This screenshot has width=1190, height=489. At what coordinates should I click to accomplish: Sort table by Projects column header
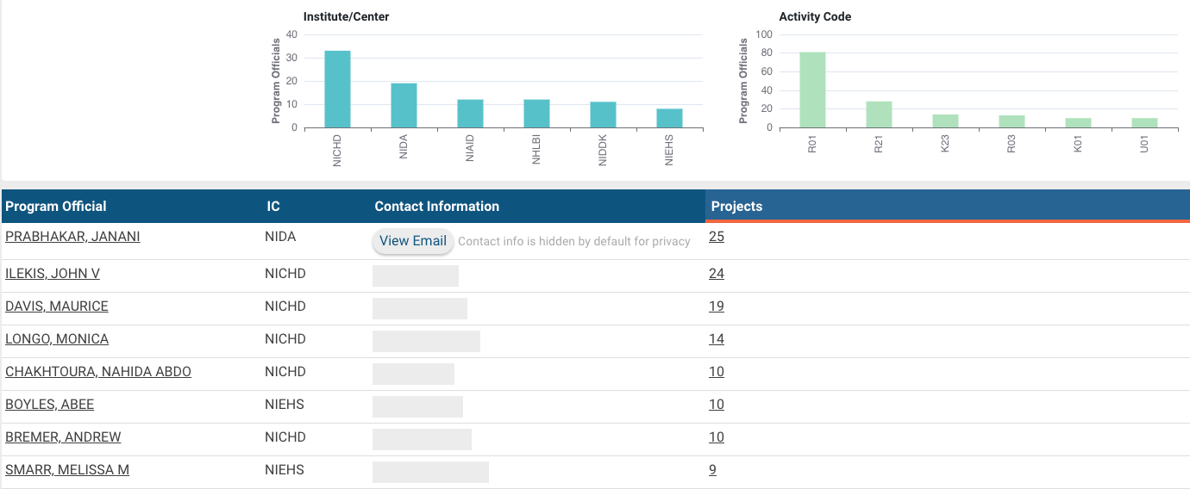pyautogui.click(x=736, y=207)
